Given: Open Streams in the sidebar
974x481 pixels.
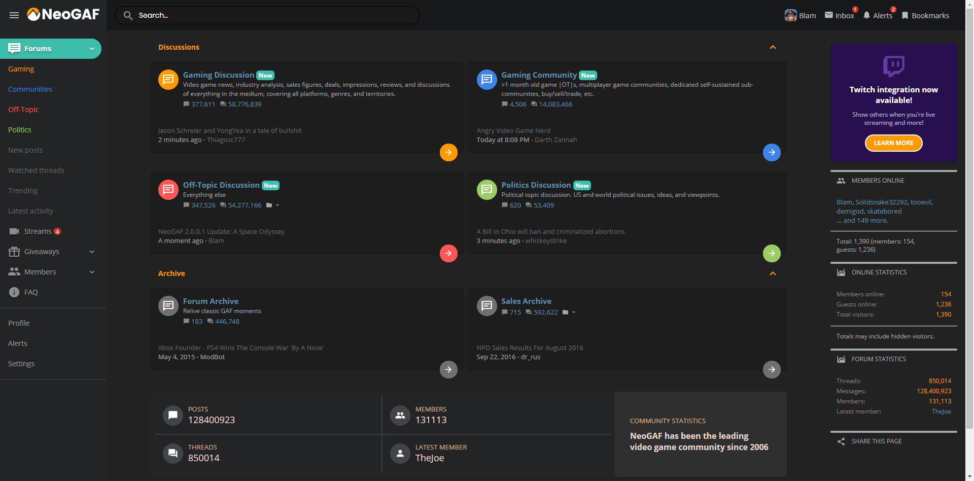Looking at the screenshot, I should pos(38,231).
